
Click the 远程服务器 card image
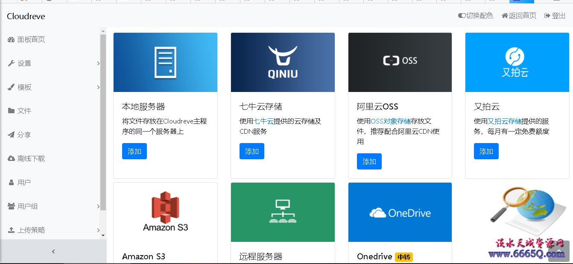(283, 212)
